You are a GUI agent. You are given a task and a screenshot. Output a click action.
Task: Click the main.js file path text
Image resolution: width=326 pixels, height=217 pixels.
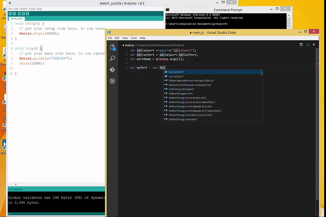pyautogui.click(x=160, y=45)
